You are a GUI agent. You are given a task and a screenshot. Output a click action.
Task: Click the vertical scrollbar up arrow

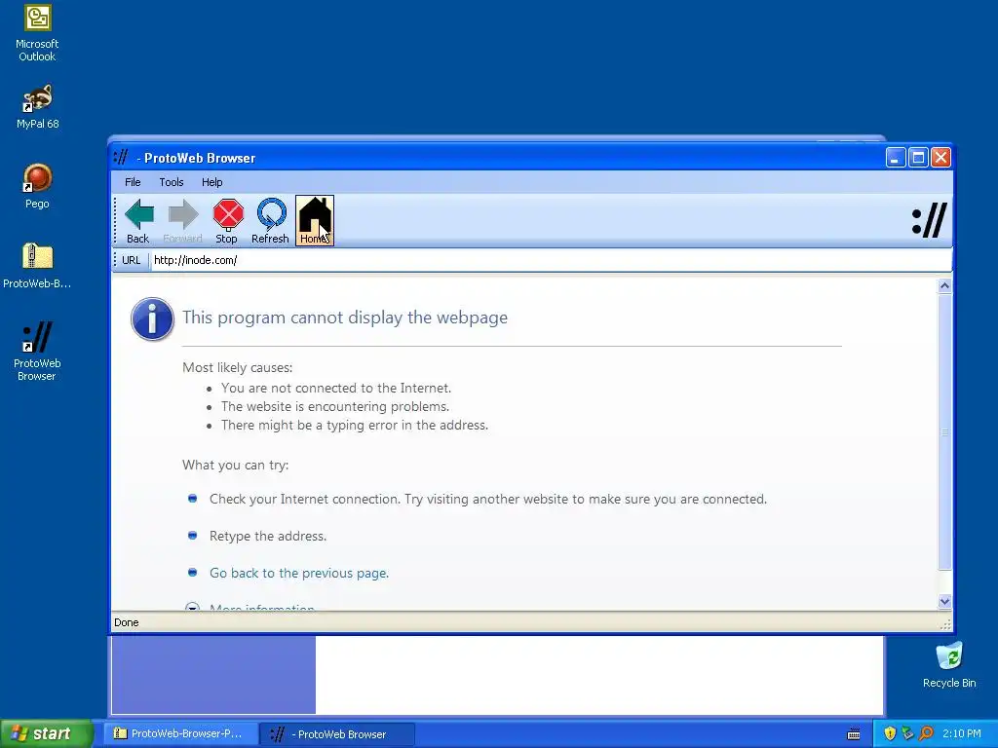click(x=944, y=286)
